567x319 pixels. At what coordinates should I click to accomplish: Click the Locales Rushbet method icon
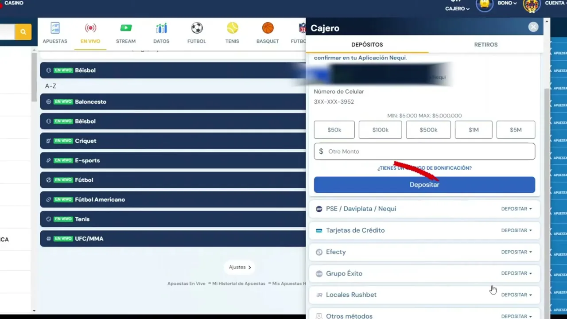319,295
